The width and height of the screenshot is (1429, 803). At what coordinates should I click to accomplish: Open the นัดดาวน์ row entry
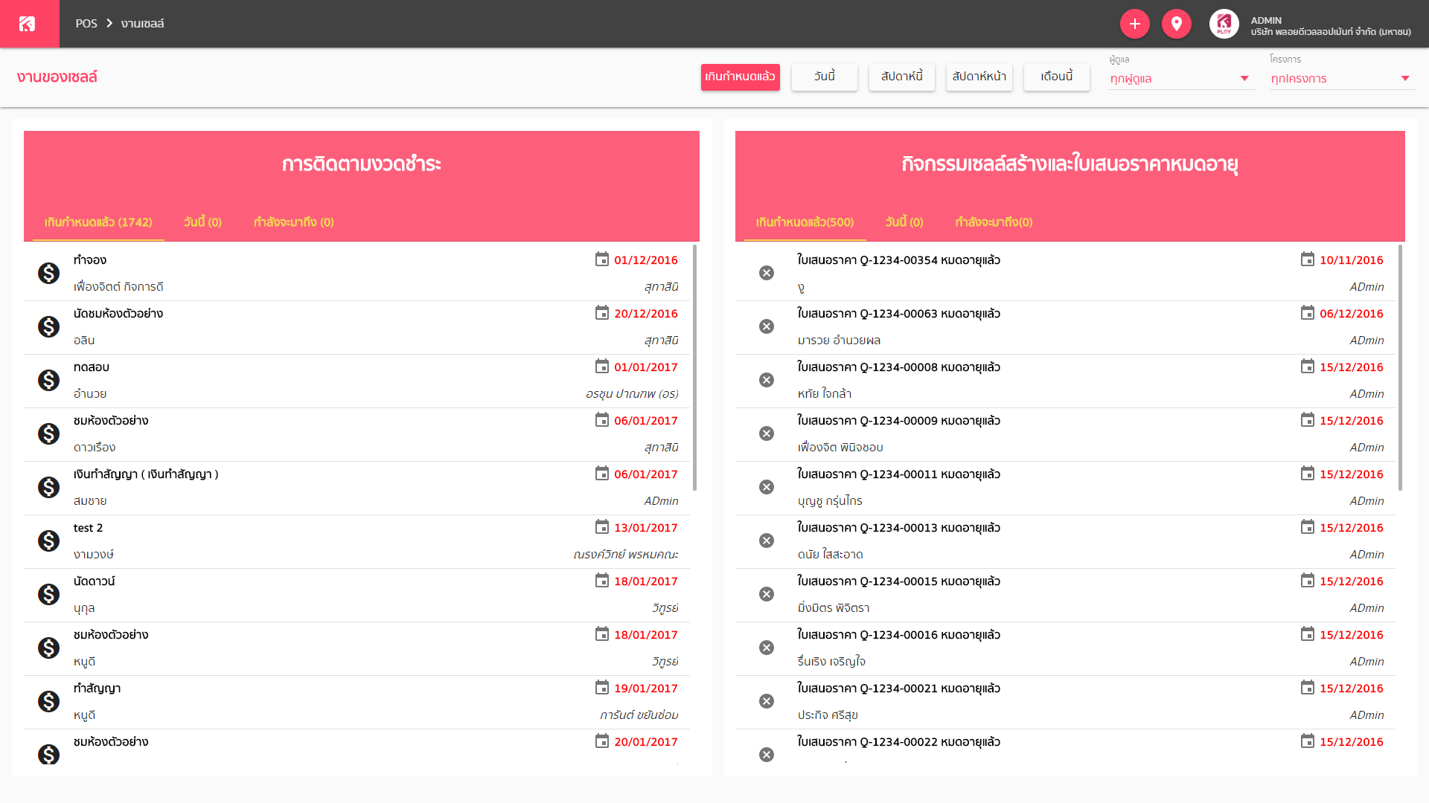pos(357,595)
